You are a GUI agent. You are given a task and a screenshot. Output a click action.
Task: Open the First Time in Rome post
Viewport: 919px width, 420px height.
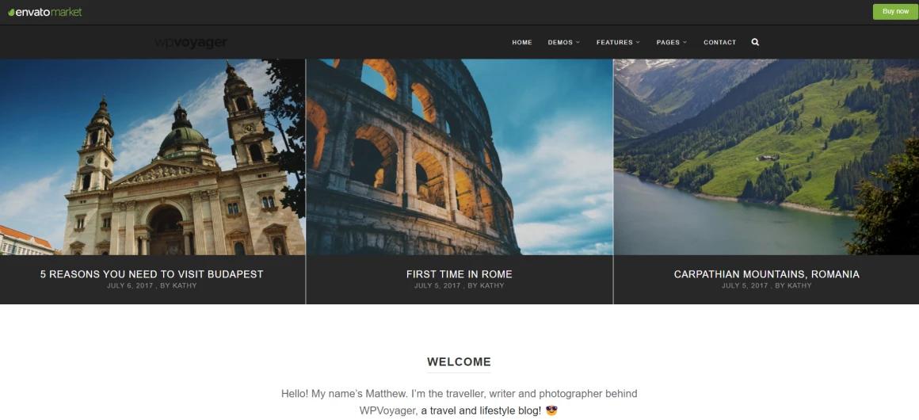(459, 274)
